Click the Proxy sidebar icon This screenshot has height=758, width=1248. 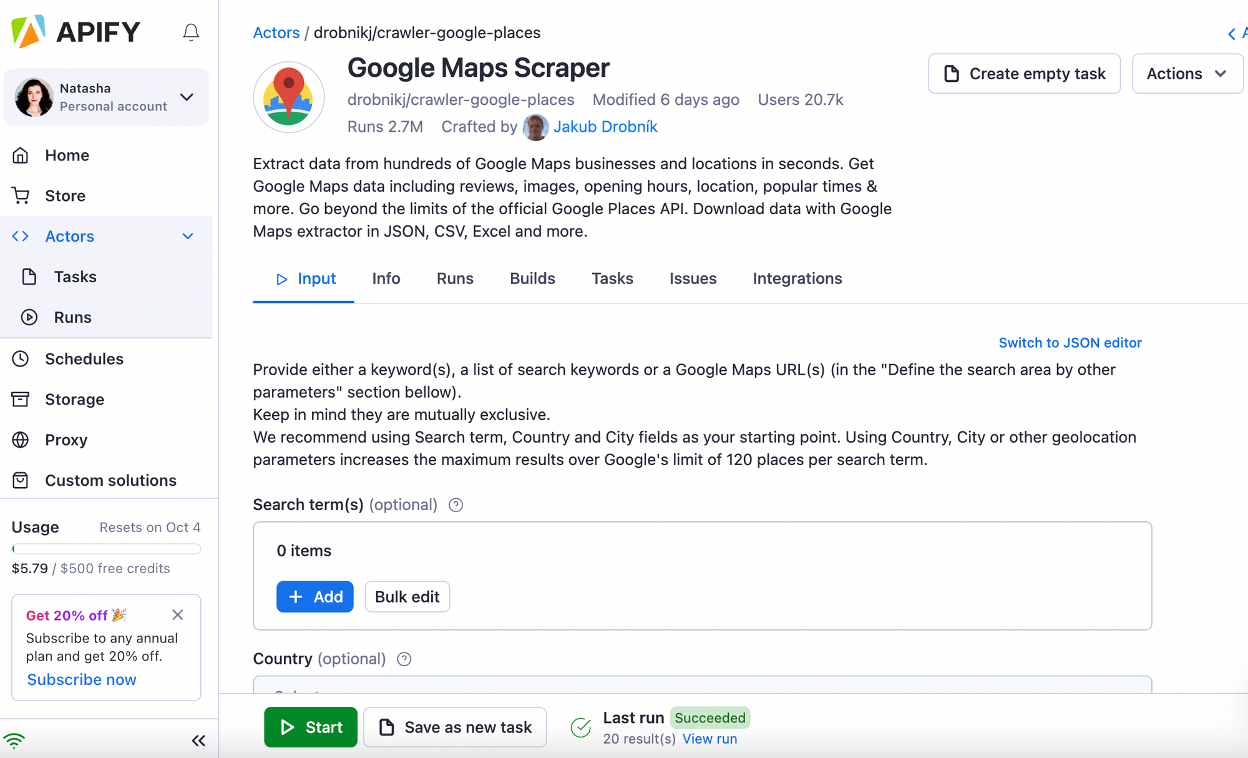pos(23,440)
